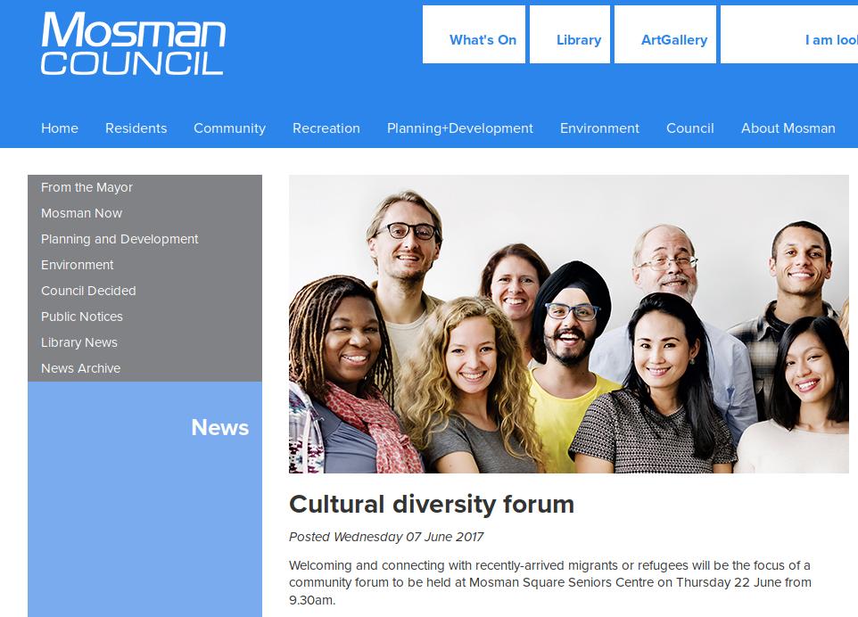This screenshot has height=617, width=858.
Task: Click the Mosman Council logo
Action: [x=133, y=44]
